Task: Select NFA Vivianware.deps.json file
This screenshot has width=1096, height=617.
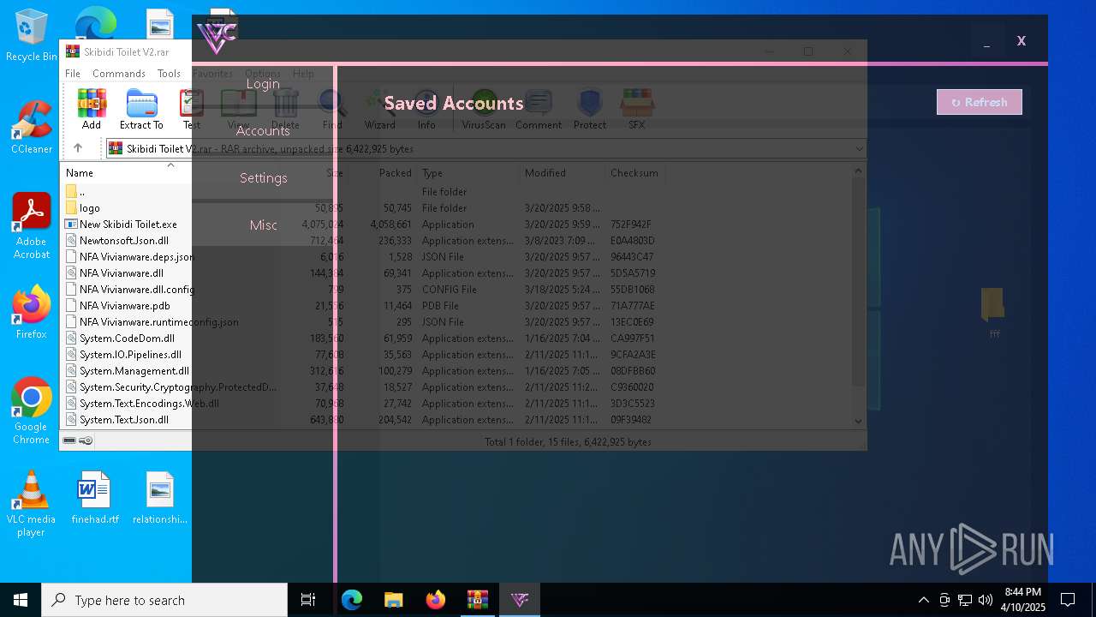Action: [136, 257]
